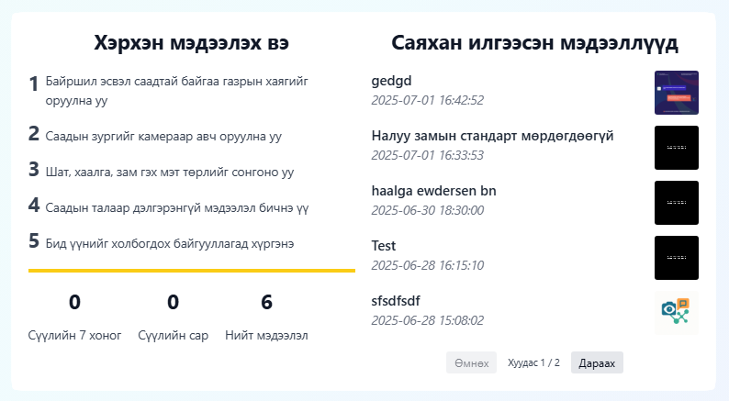Screen dimensions: 729x401
Task: Click the sfsdfsdf camera icon thumbnail
Action: [x=676, y=313]
